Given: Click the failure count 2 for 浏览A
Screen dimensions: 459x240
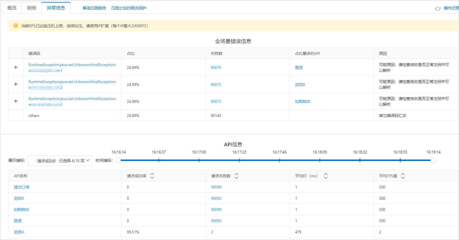Looking at the screenshot, I should click(x=212, y=232).
